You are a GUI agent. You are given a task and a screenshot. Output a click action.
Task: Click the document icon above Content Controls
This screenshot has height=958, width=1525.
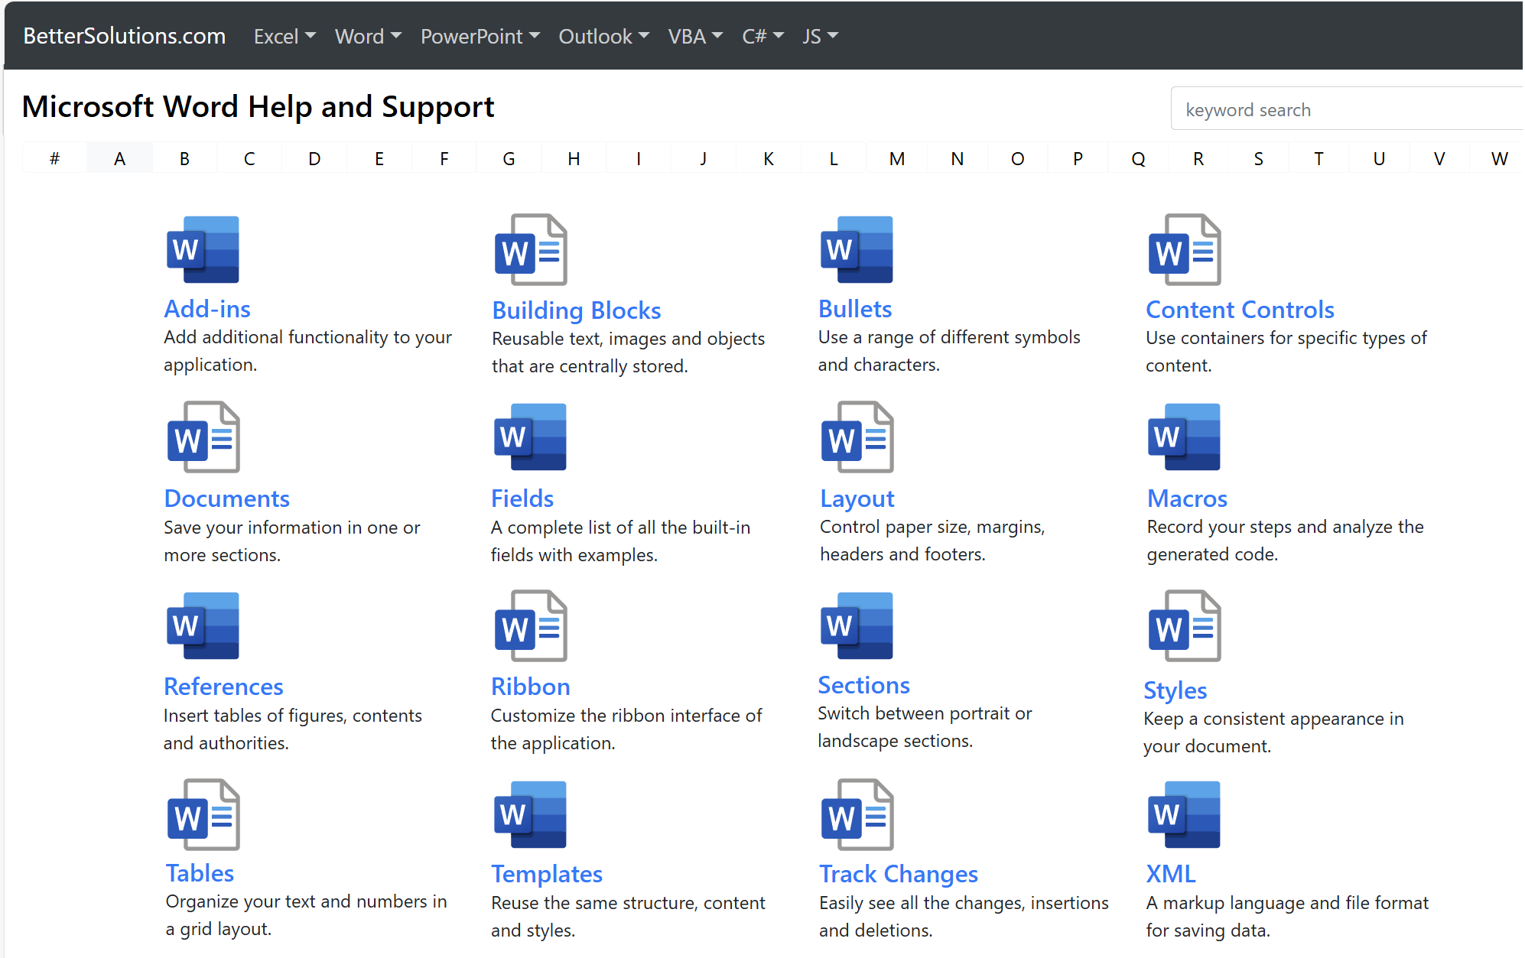(1184, 249)
